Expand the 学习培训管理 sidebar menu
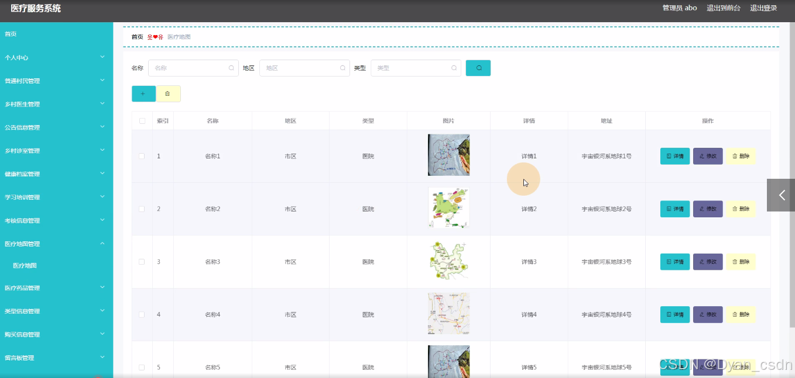 [x=56, y=197]
